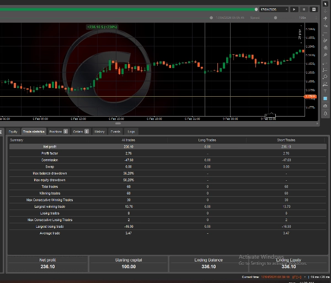Switch to the Equity tab

pyautogui.click(x=13, y=132)
